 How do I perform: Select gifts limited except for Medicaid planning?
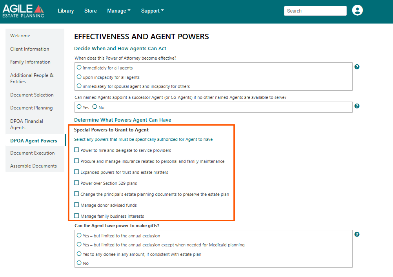[x=79, y=244]
